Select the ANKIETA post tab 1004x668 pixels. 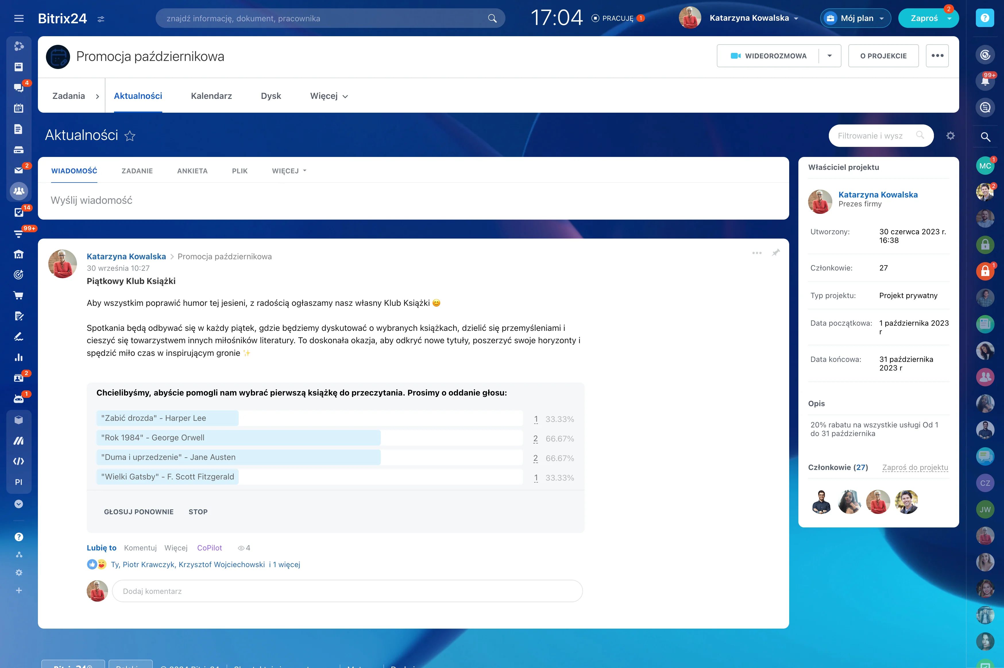click(192, 171)
